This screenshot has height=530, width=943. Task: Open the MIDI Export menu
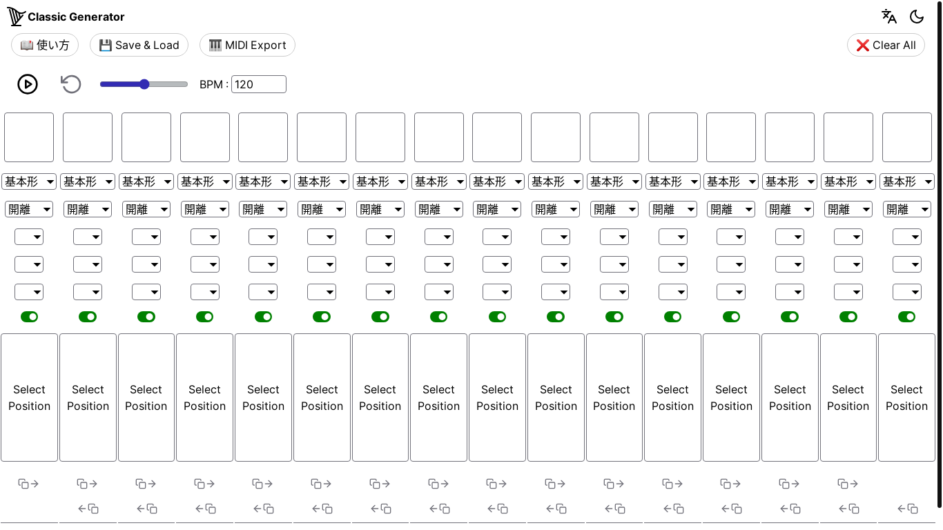247,45
